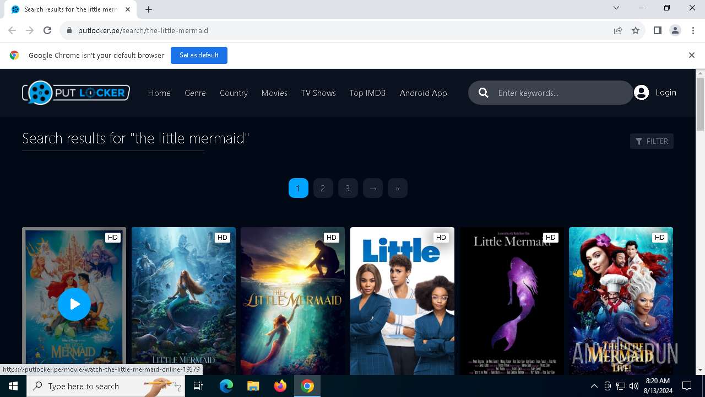
Task: Open File Explorer from the taskbar
Action: [x=253, y=386]
